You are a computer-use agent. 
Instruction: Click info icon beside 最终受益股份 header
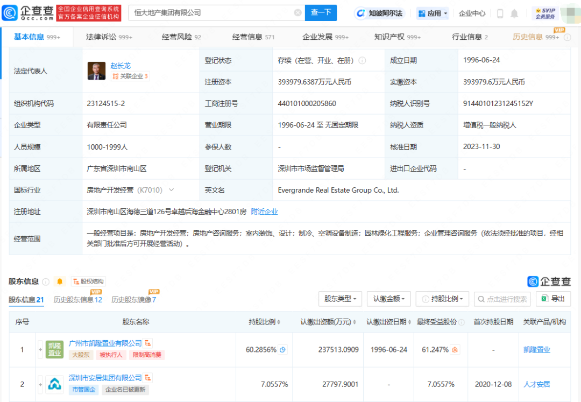tap(462, 322)
